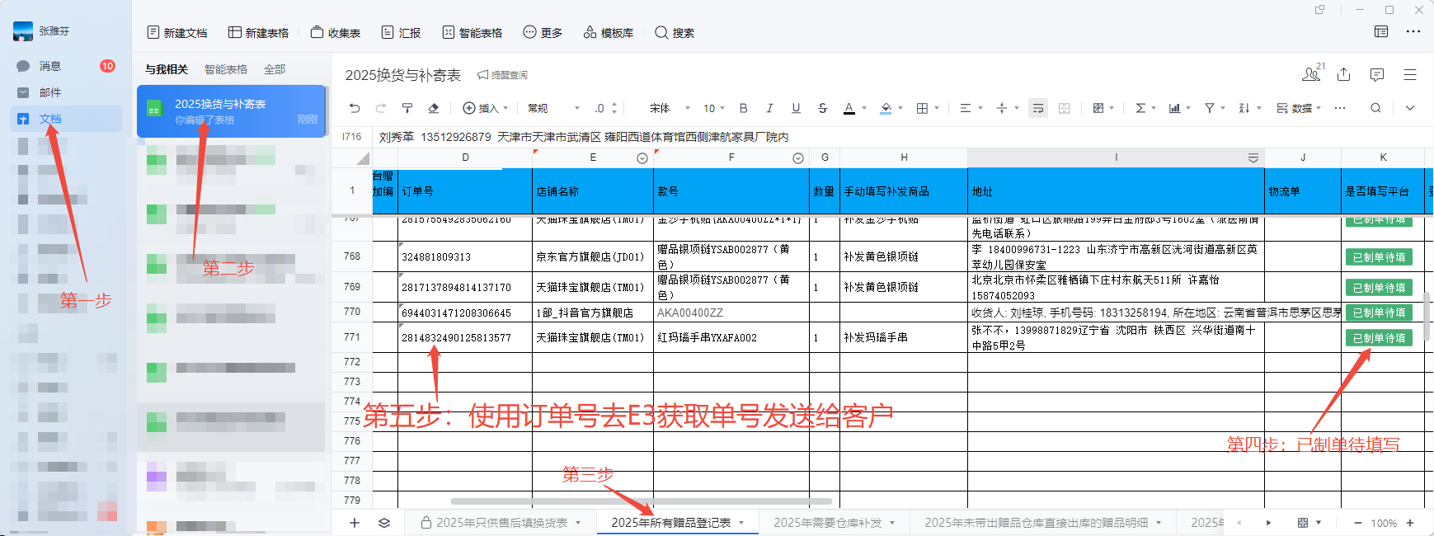Open 模板库 template library
Image resolution: width=1434 pixels, height=536 pixels.
pyautogui.click(x=609, y=32)
